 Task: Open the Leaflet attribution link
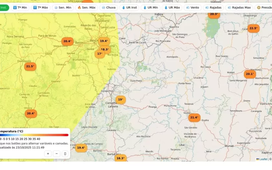[263, 159]
